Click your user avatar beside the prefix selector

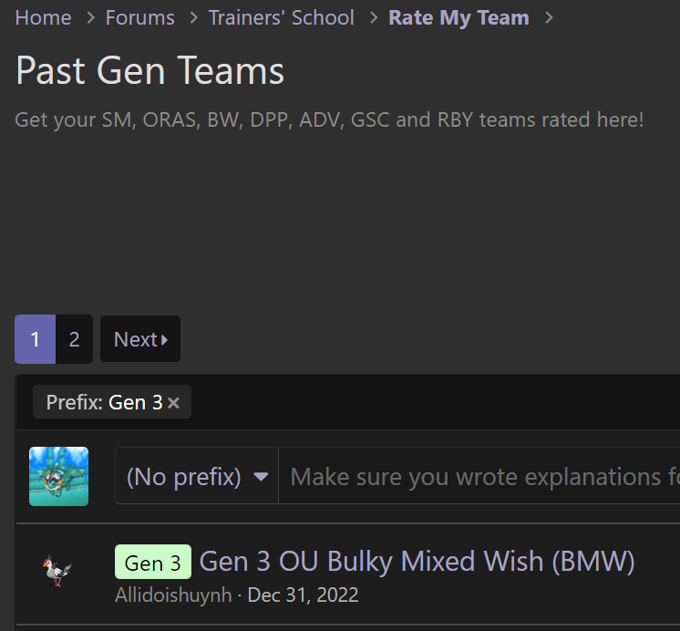(x=58, y=476)
